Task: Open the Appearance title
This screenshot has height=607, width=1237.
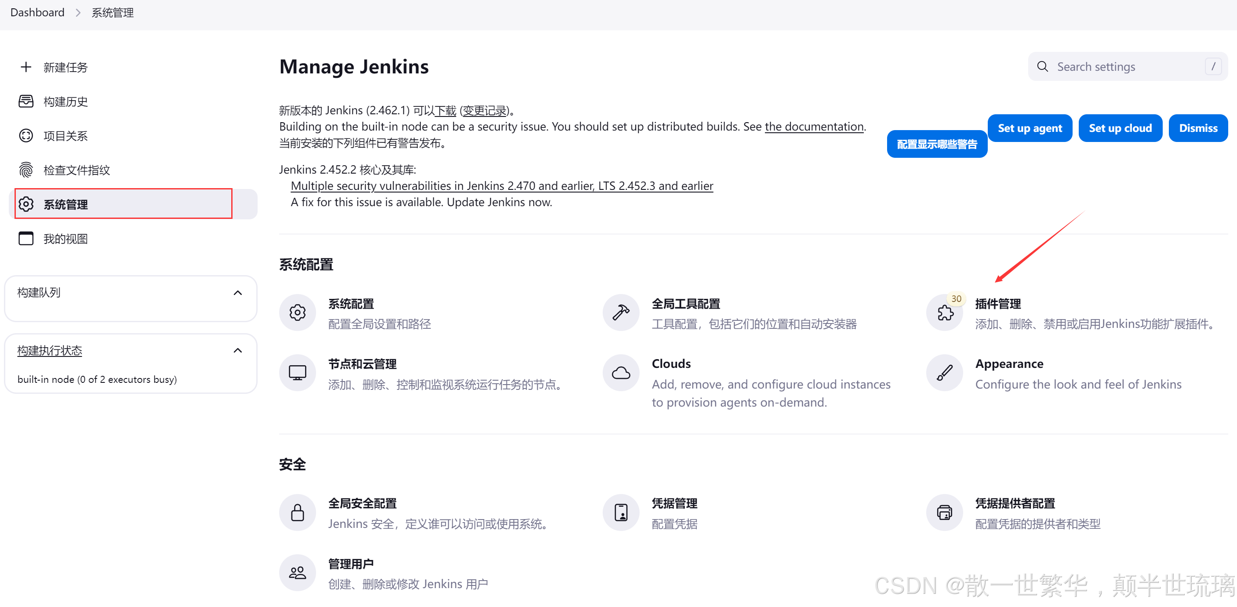Action: tap(1009, 364)
